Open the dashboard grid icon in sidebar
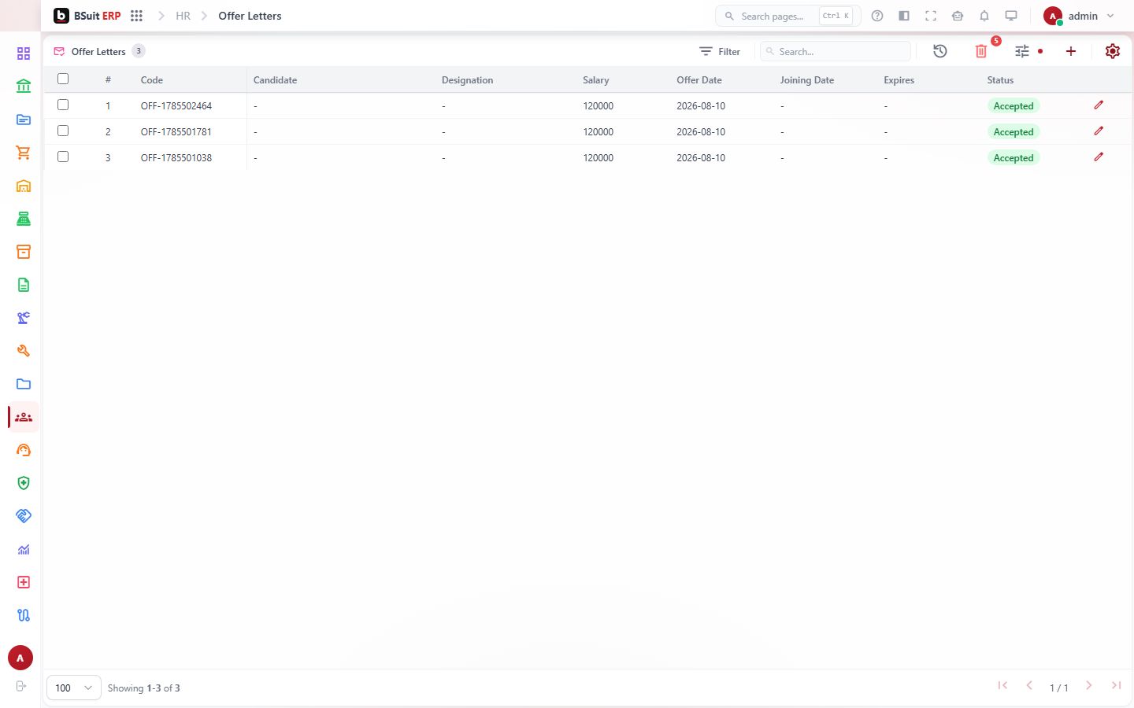Viewport: 1134px width, 708px height. [24, 53]
